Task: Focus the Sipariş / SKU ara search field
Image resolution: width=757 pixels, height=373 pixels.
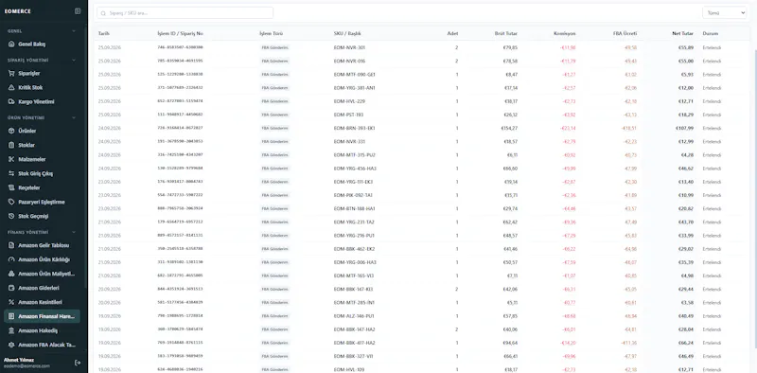Action: click(185, 13)
